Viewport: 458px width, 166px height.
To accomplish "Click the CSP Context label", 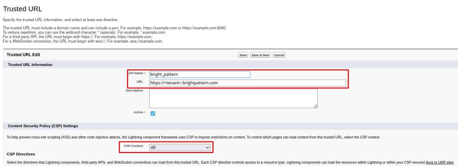I will point(134,146).
